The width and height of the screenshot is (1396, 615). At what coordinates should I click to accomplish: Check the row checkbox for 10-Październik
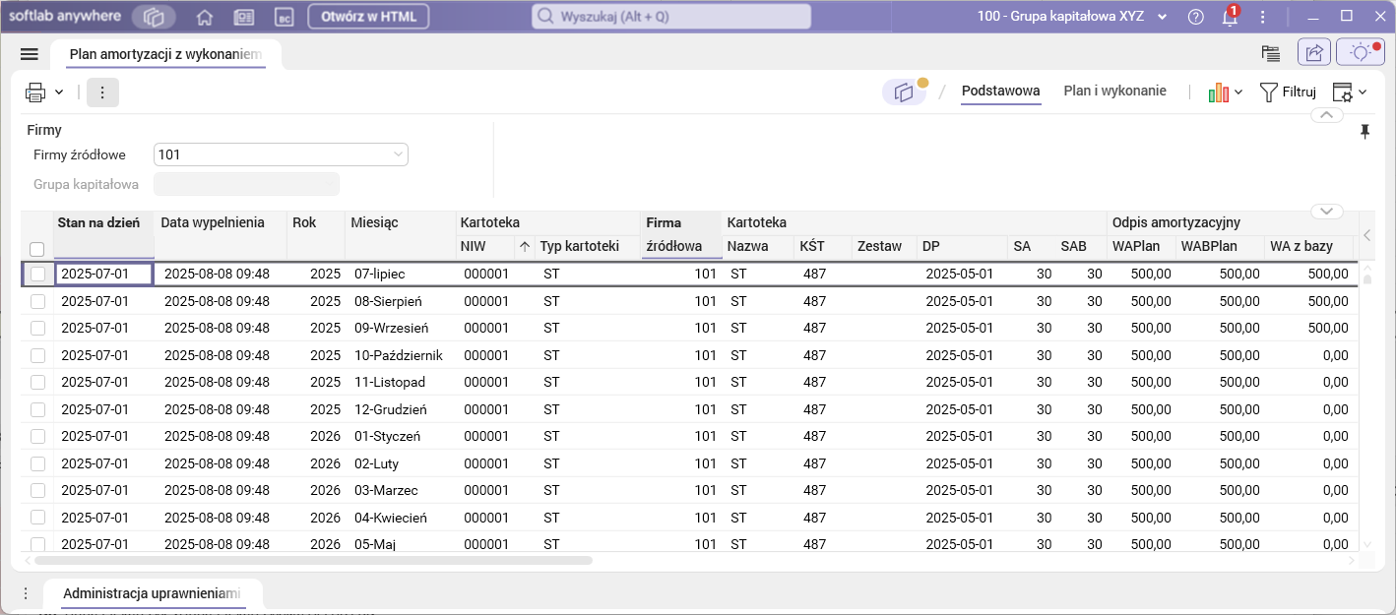(37, 355)
